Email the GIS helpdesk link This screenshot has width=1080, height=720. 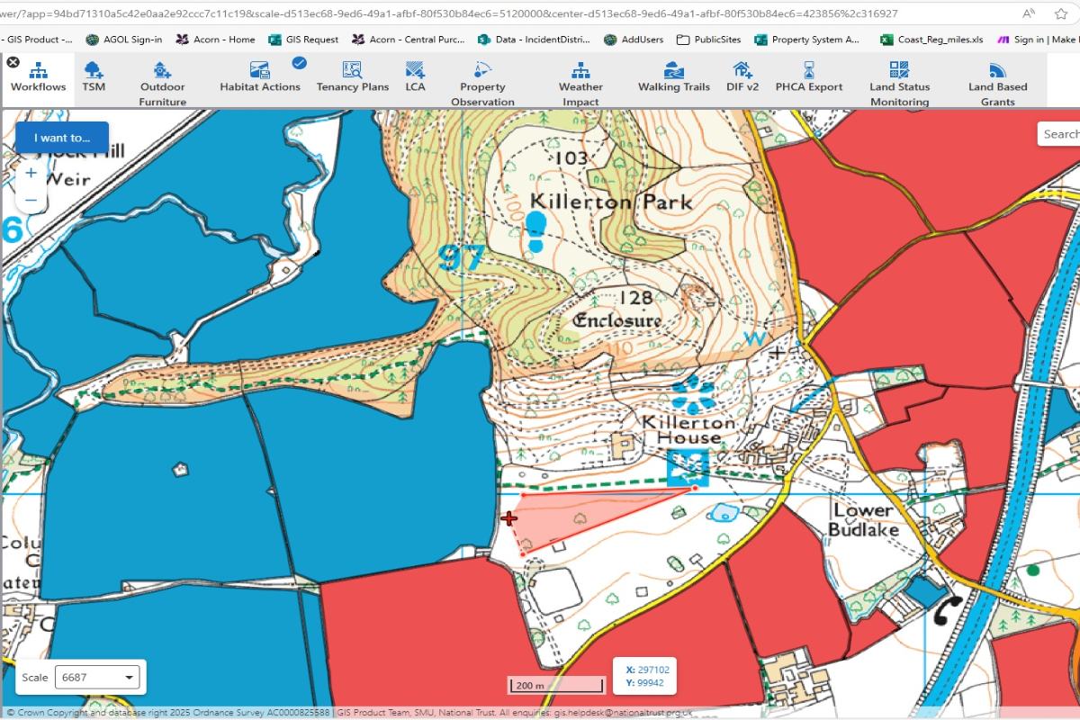pos(622,712)
